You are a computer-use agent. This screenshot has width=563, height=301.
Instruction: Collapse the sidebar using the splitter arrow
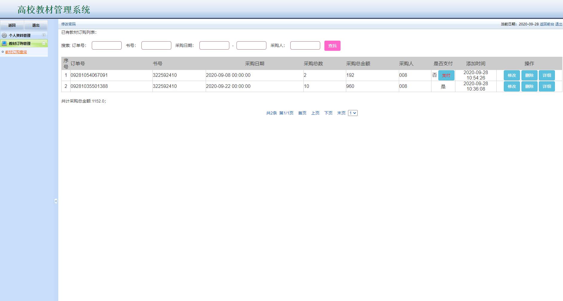pos(56,201)
